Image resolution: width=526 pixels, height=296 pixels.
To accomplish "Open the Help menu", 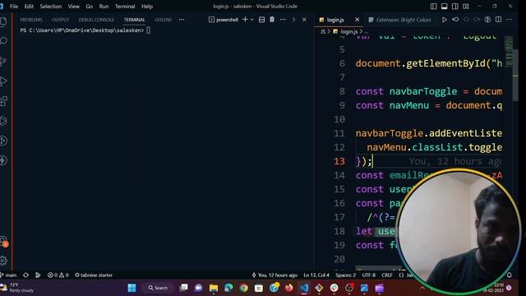I will (x=147, y=7).
